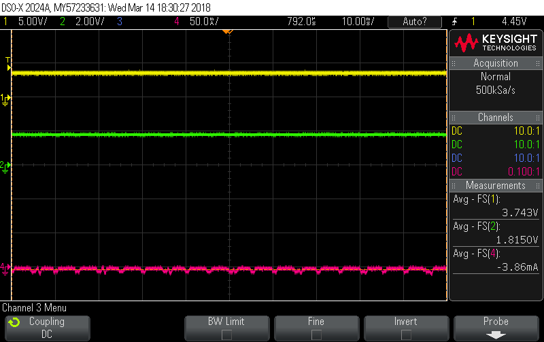544x342 pixels.
Task: Click the pink channel 4 waveform trace
Action: (229, 269)
